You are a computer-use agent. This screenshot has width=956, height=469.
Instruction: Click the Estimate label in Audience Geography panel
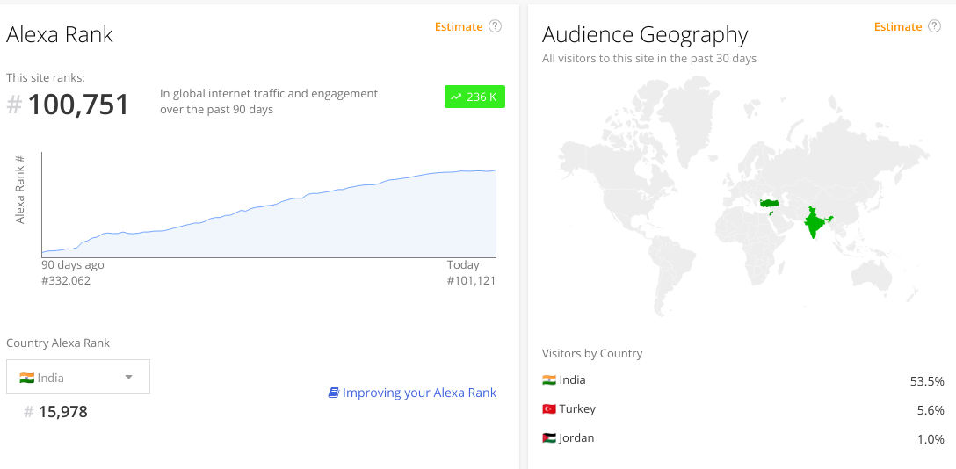(x=897, y=27)
